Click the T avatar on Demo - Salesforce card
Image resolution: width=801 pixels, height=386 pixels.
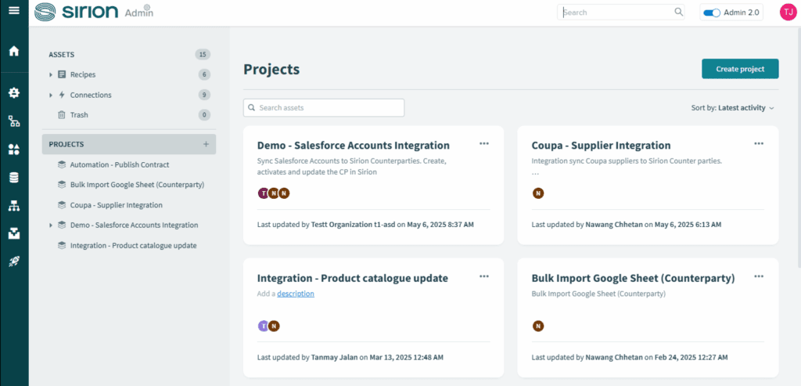pyautogui.click(x=263, y=193)
